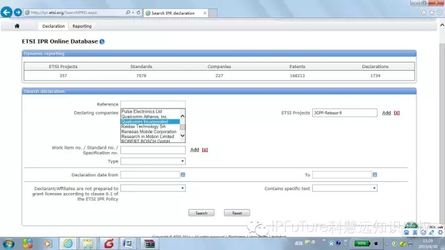Click down arrow of company list scrollbar

(182, 135)
